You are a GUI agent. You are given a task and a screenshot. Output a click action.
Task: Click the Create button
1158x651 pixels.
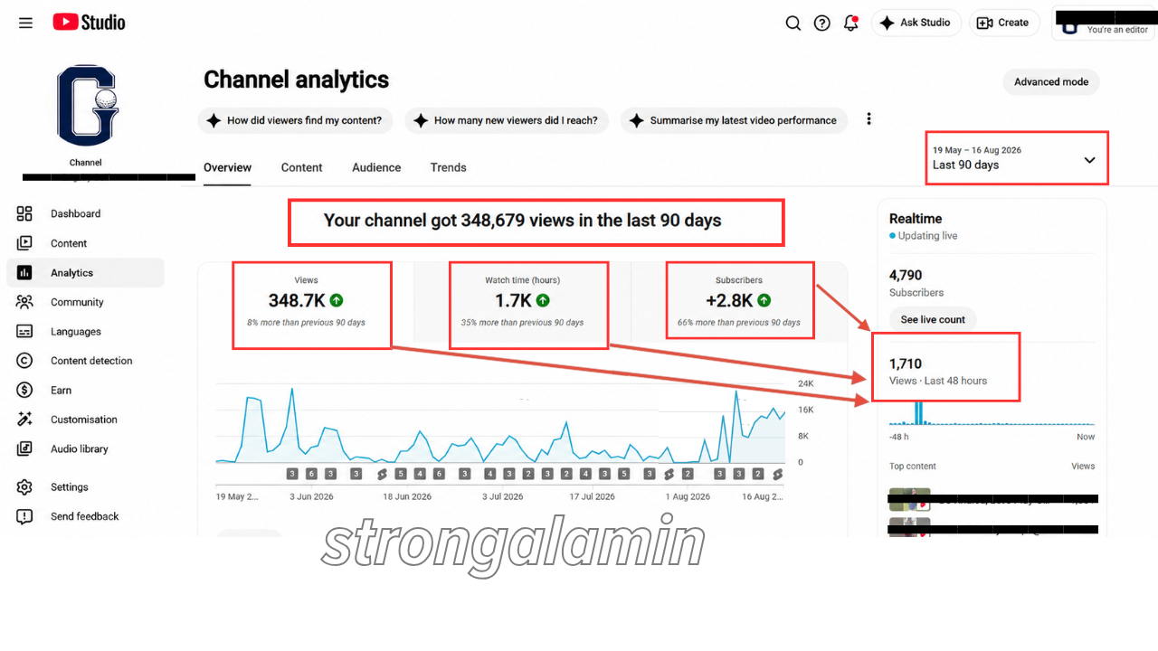point(1003,23)
